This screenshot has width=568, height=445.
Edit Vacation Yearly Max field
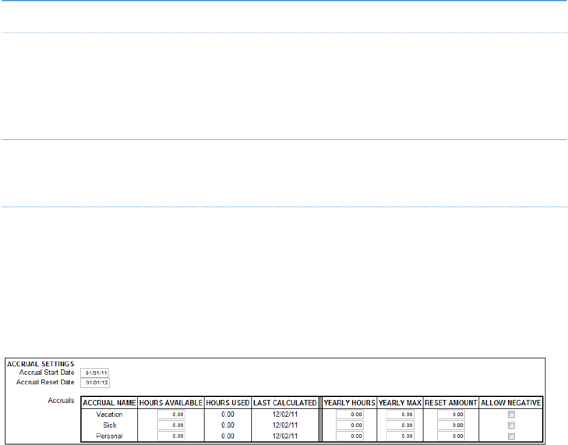tap(400, 414)
